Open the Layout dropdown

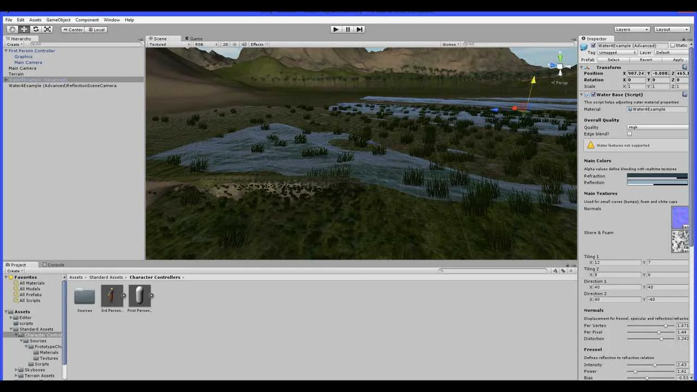point(672,29)
